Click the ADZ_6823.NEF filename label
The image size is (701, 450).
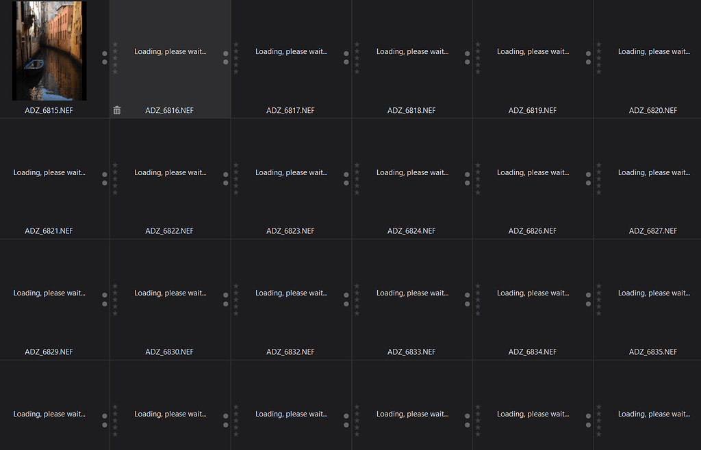tap(291, 231)
